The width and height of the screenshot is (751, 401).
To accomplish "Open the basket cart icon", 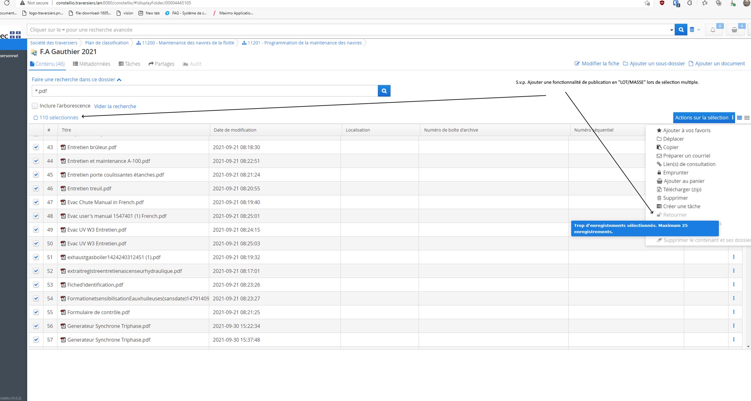I will [734, 30].
